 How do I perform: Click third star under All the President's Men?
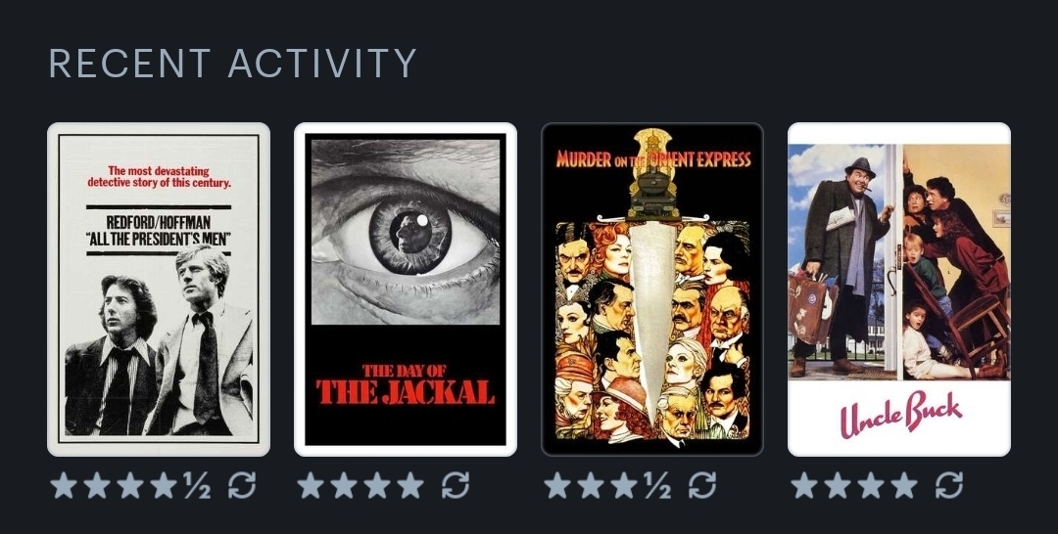pyautogui.click(x=130, y=485)
